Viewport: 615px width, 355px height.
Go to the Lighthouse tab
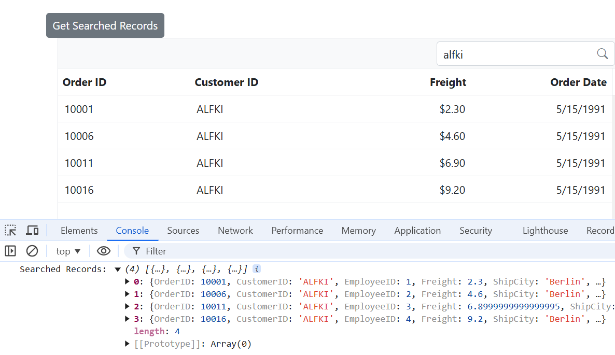545,231
